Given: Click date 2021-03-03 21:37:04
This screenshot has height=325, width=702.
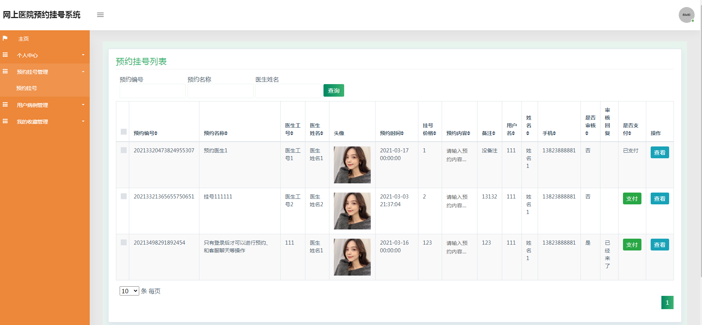Looking at the screenshot, I should 394,200.
